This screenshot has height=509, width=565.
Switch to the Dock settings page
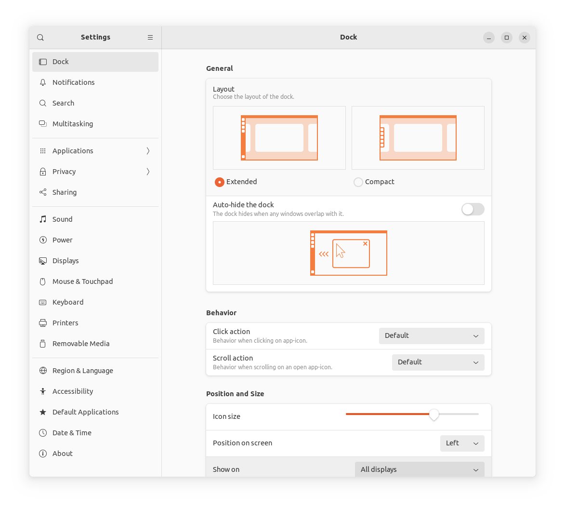click(61, 61)
